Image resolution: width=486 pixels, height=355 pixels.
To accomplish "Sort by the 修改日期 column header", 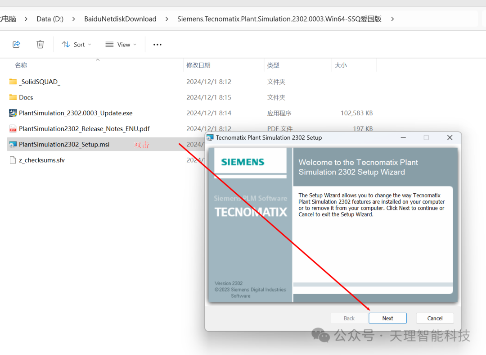I will pyautogui.click(x=198, y=65).
